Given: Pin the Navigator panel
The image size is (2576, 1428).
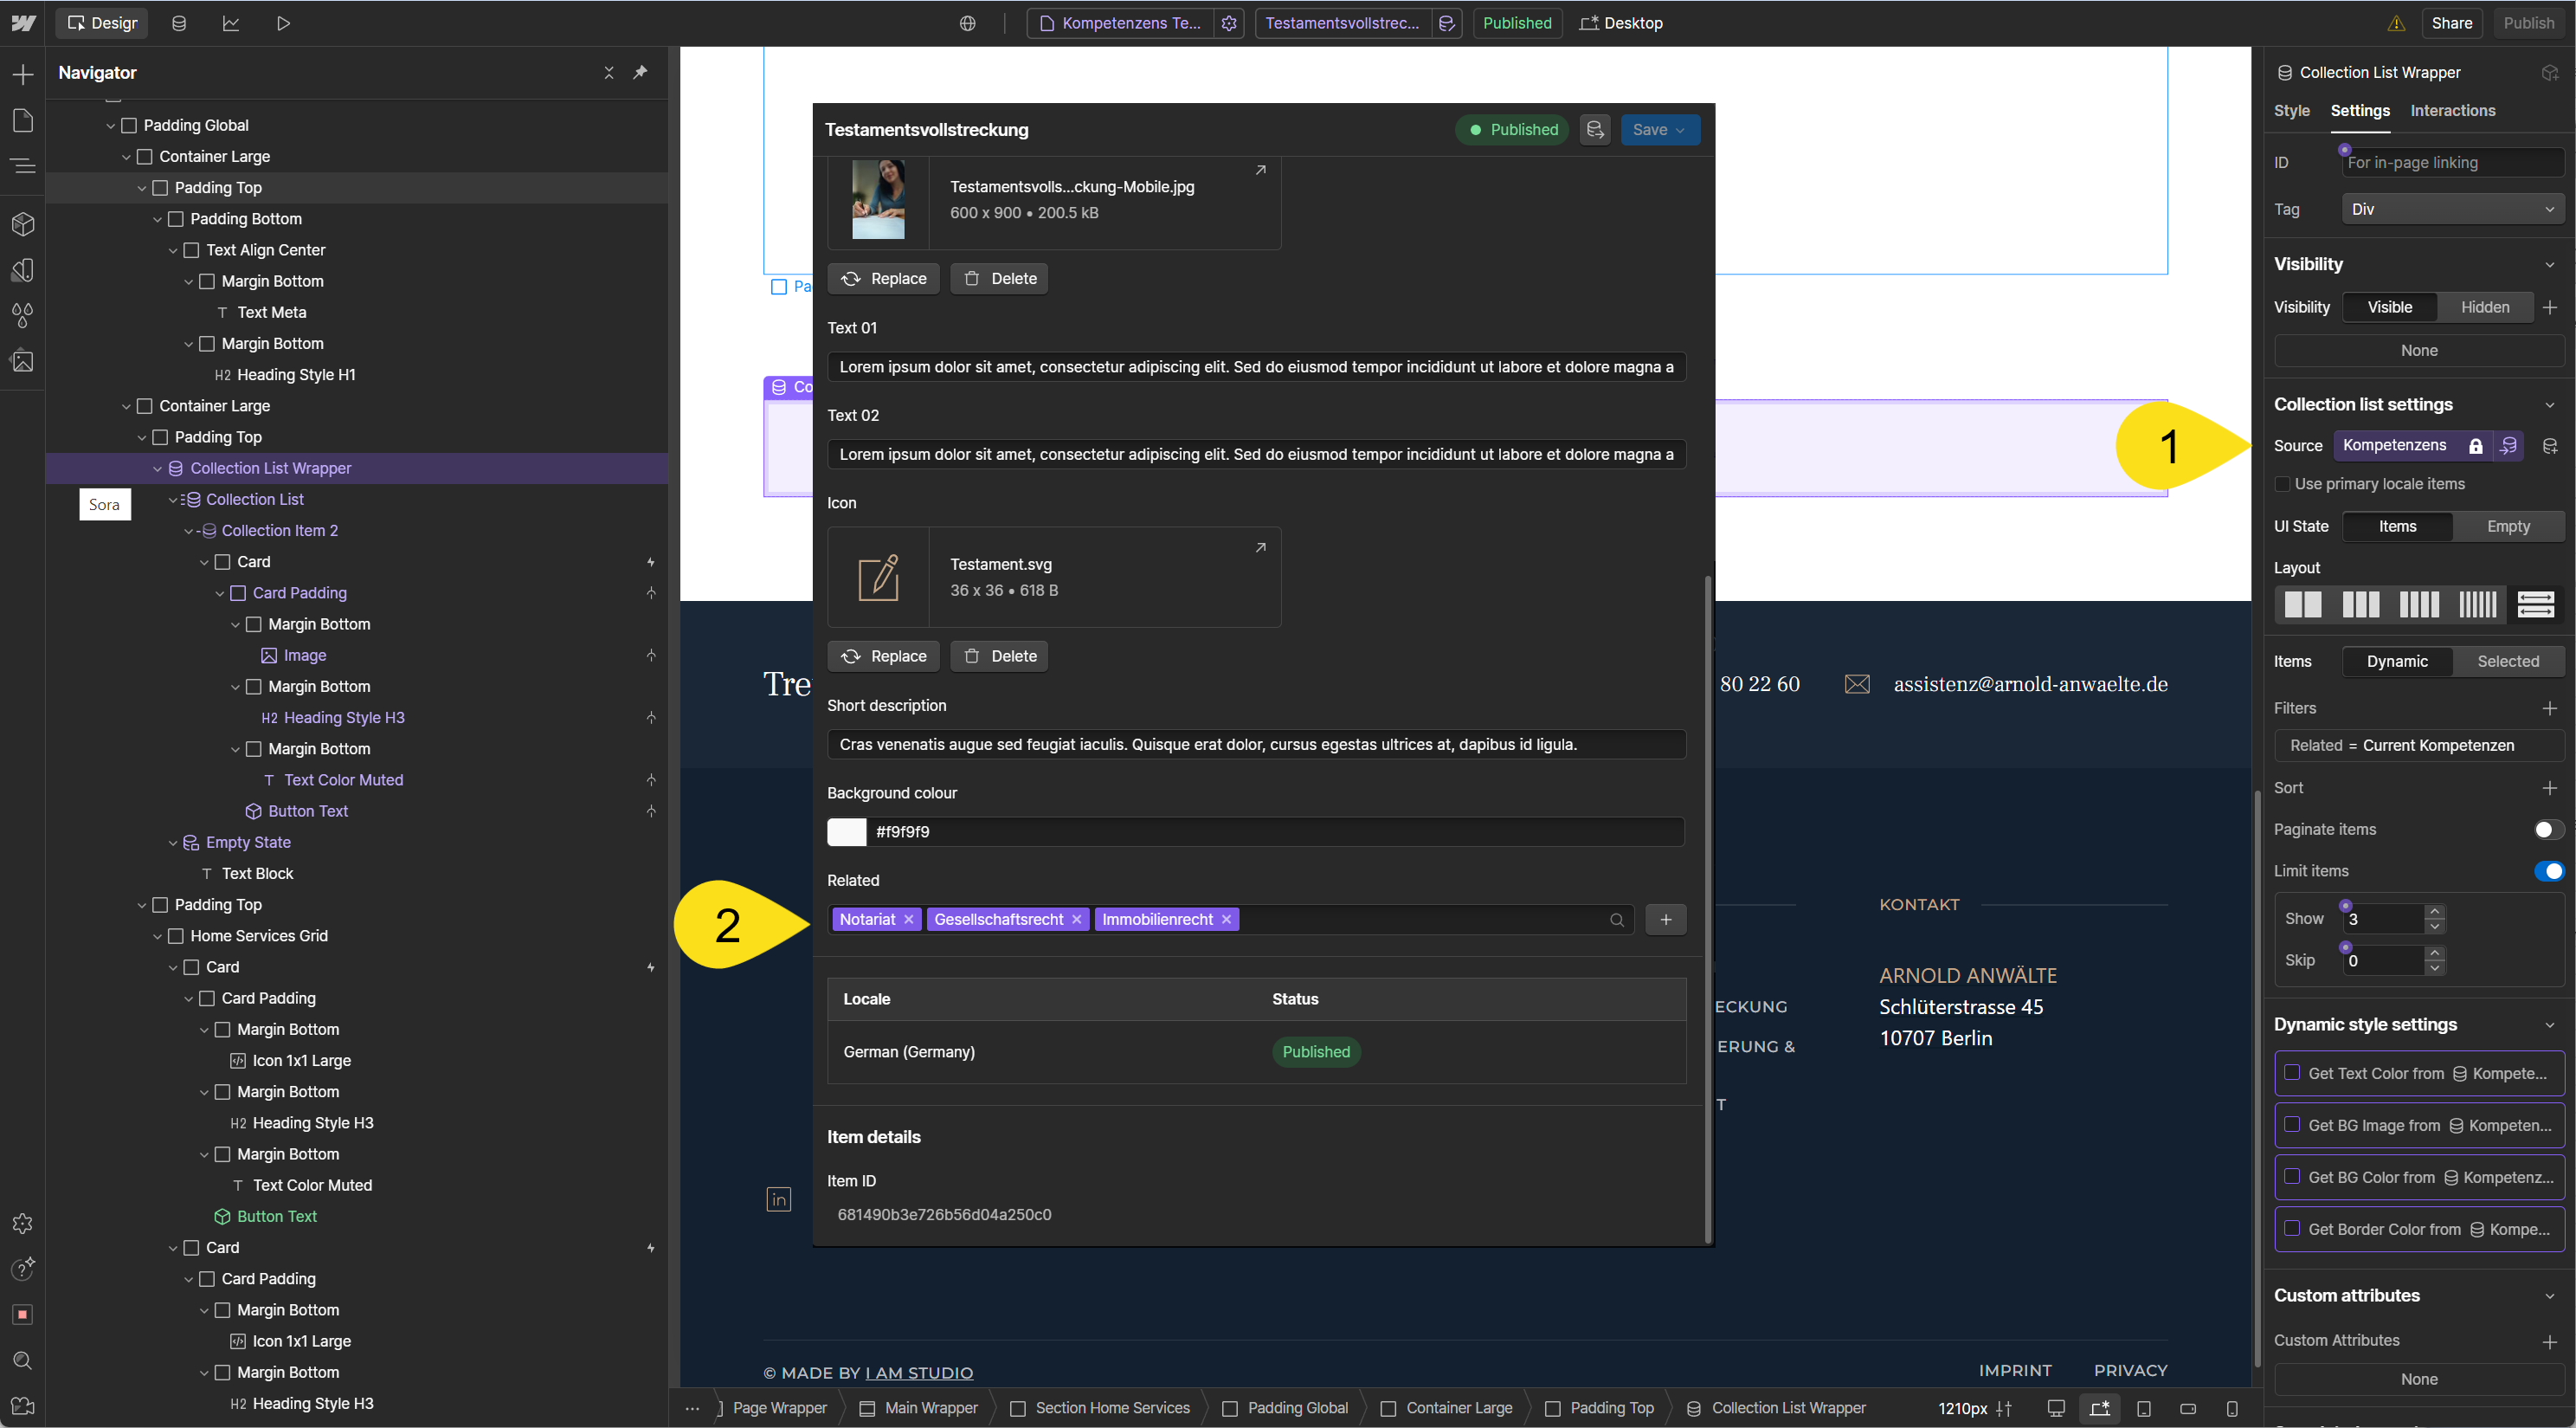Looking at the screenshot, I should [640, 72].
